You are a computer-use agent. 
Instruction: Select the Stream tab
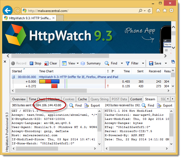point(150,99)
